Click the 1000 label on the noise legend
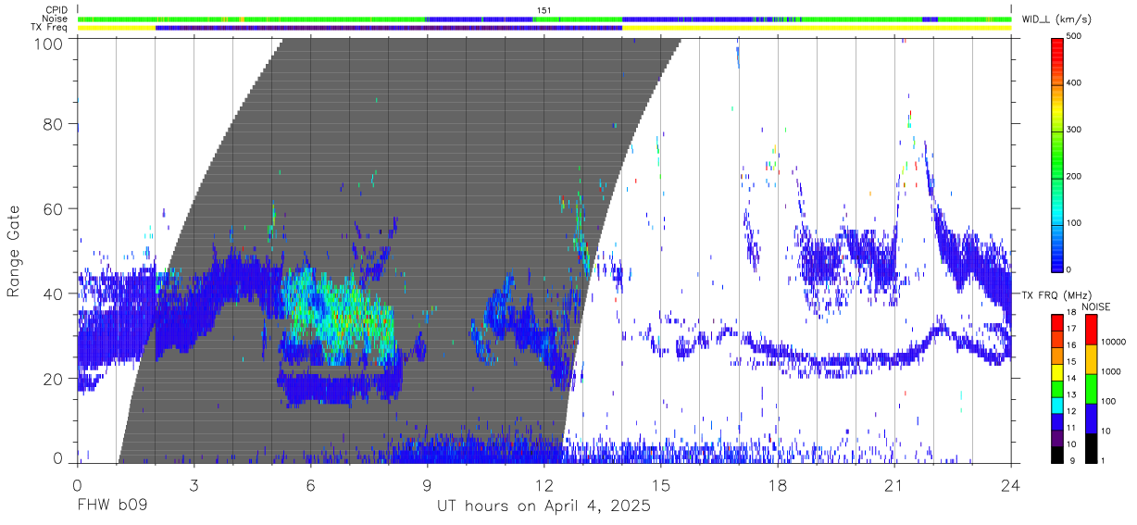Image resolution: width=1137 pixels, height=525 pixels. click(1109, 372)
